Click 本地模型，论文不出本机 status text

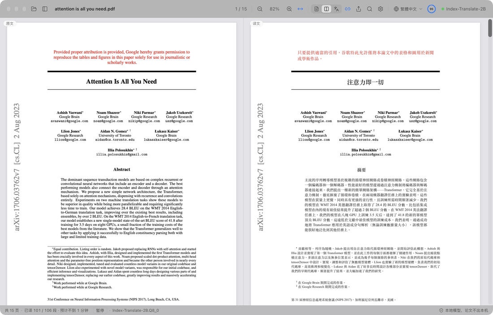click(467, 310)
